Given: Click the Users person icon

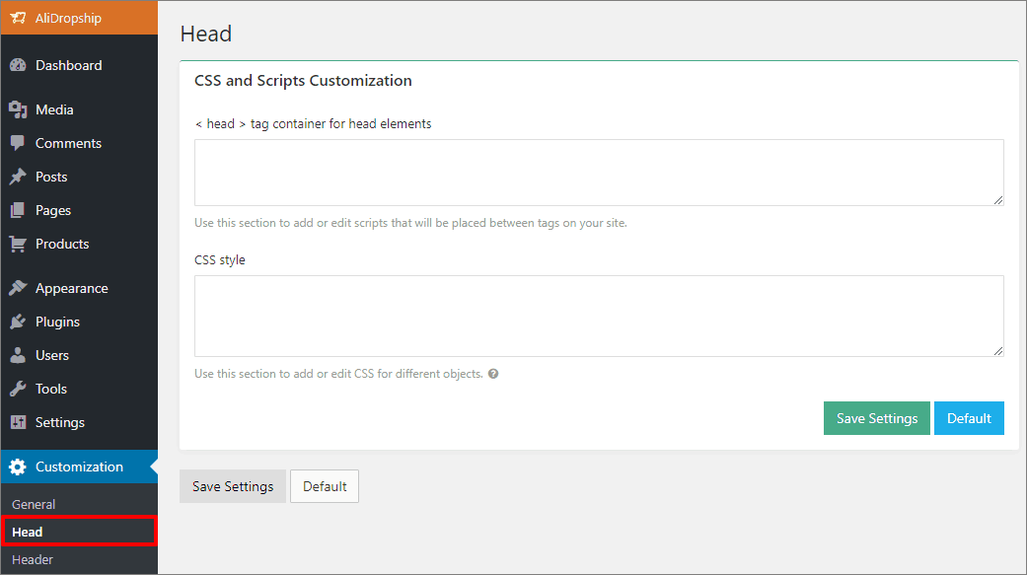Looking at the screenshot, I should (18, 355).
